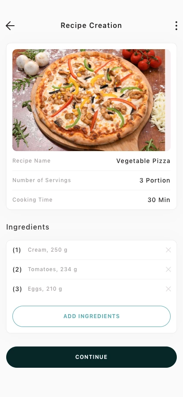
Task: Delete Tomatoes ingredient using X icon
Action: pos(168,269)
